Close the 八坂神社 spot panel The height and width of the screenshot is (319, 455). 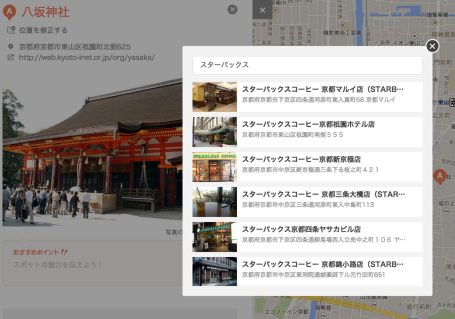(232, 9)
